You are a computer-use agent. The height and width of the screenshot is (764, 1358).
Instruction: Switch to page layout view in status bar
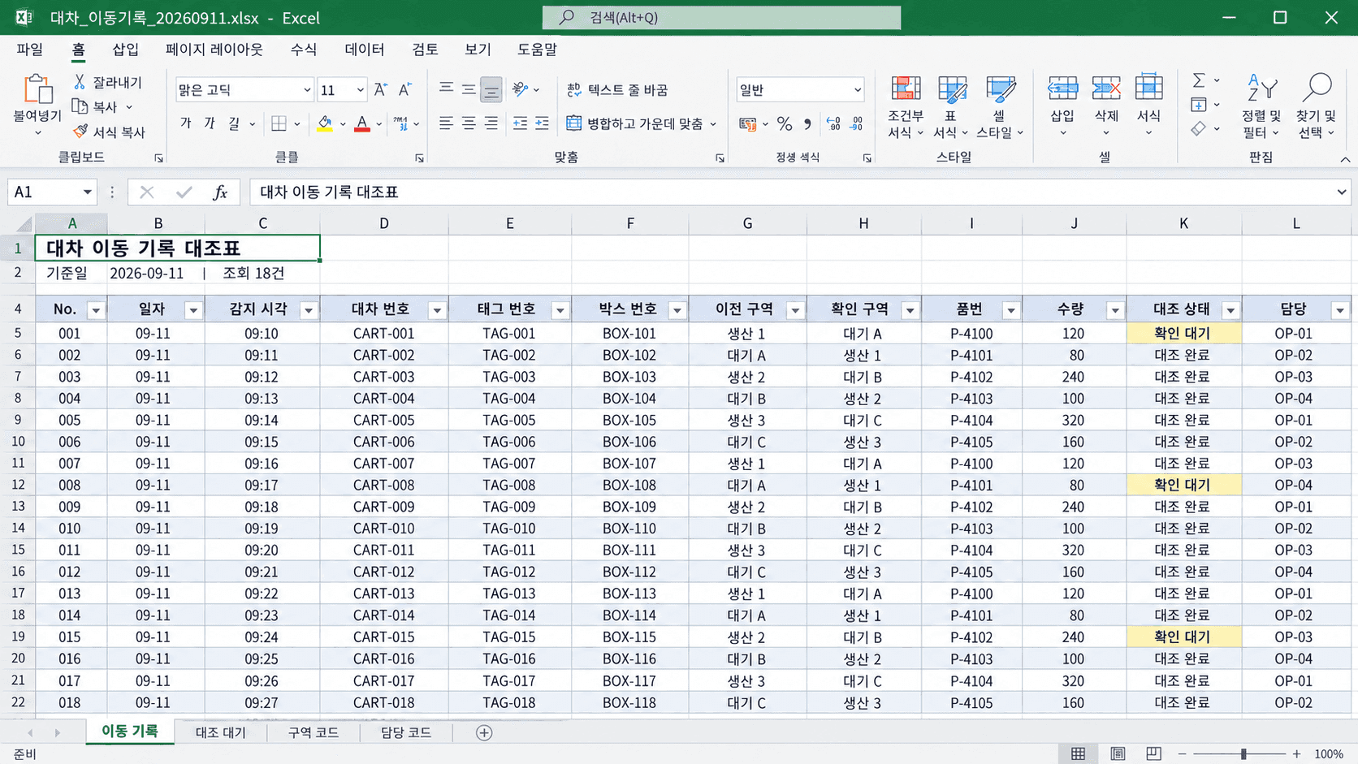click(x=1118, y=753)
